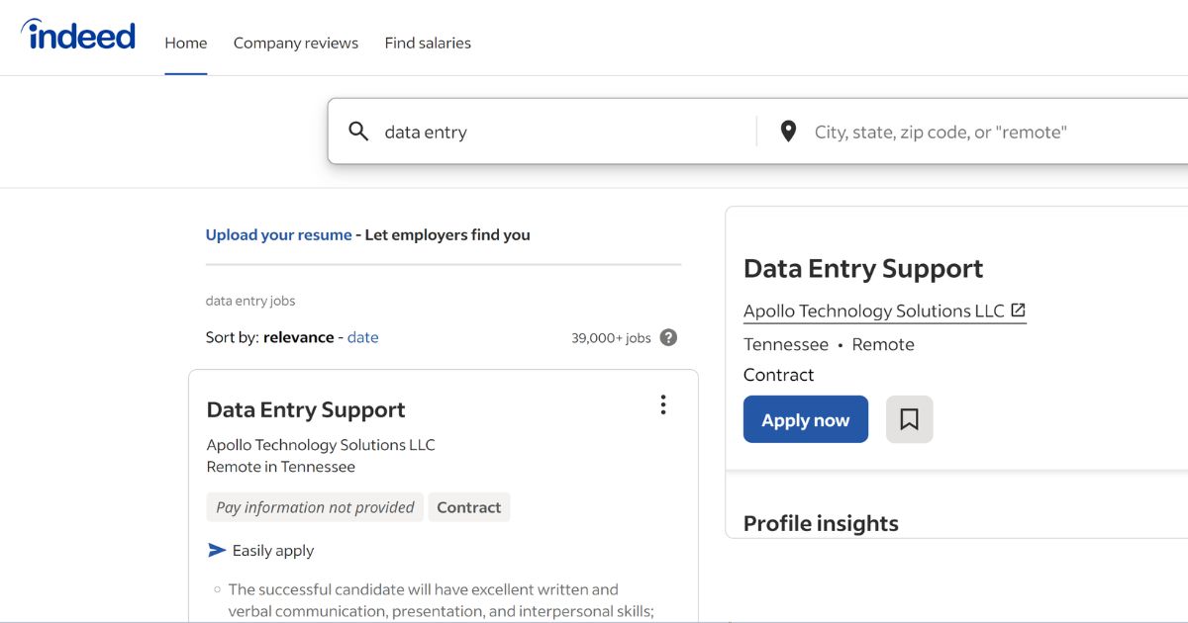Open the help tooltip beside job count
Viewport: 1188px width, 623px height.
click(x=667, y=337)
